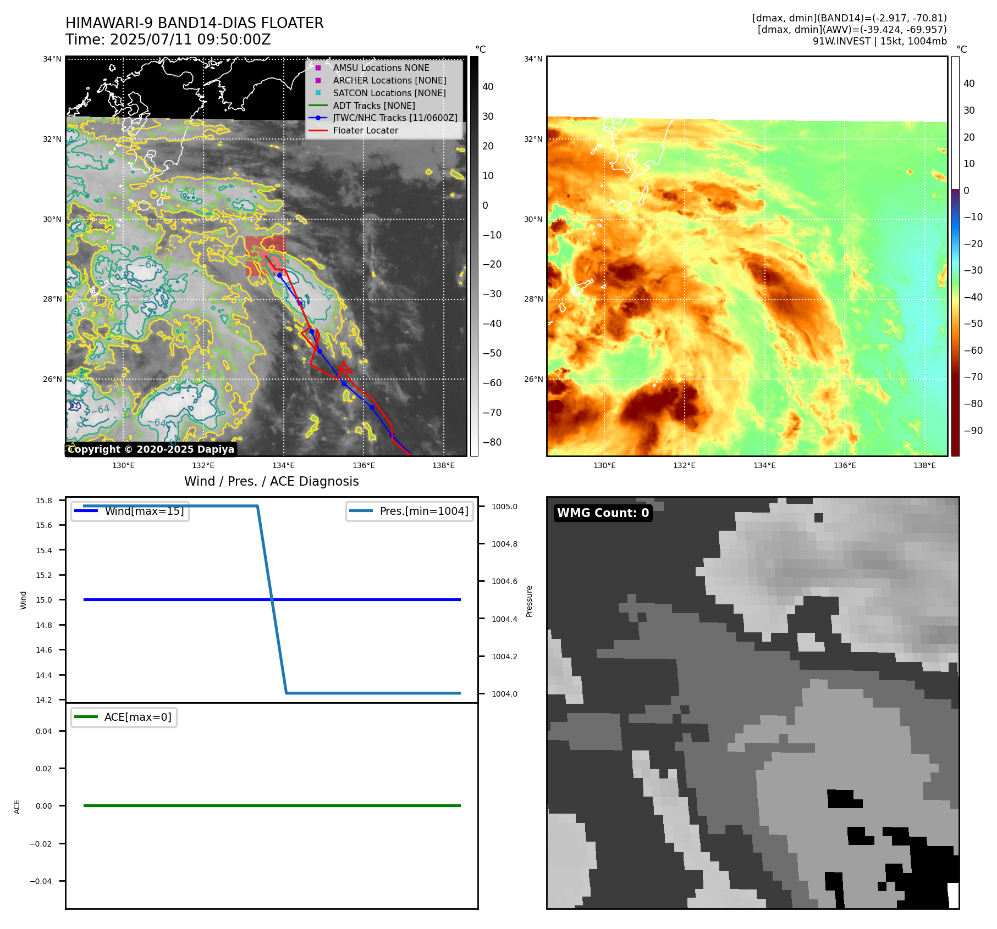Click the red shaded floater box on map
Screen dimensions: 997x929
[x=266, y=256]
